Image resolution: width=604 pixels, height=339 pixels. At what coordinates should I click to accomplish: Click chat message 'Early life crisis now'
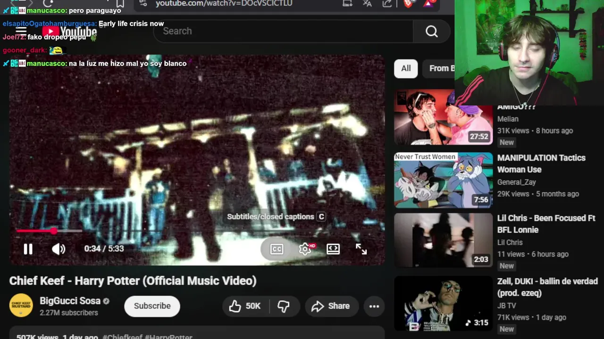[x=131, y=24]
